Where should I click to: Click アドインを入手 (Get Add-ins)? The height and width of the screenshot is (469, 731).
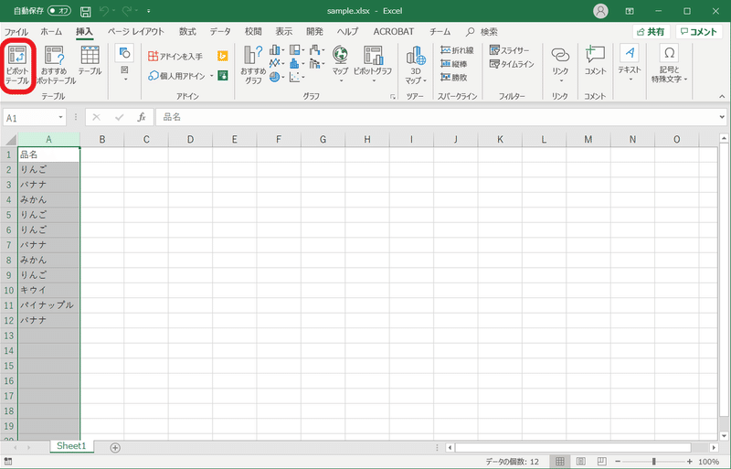(175, 57)
